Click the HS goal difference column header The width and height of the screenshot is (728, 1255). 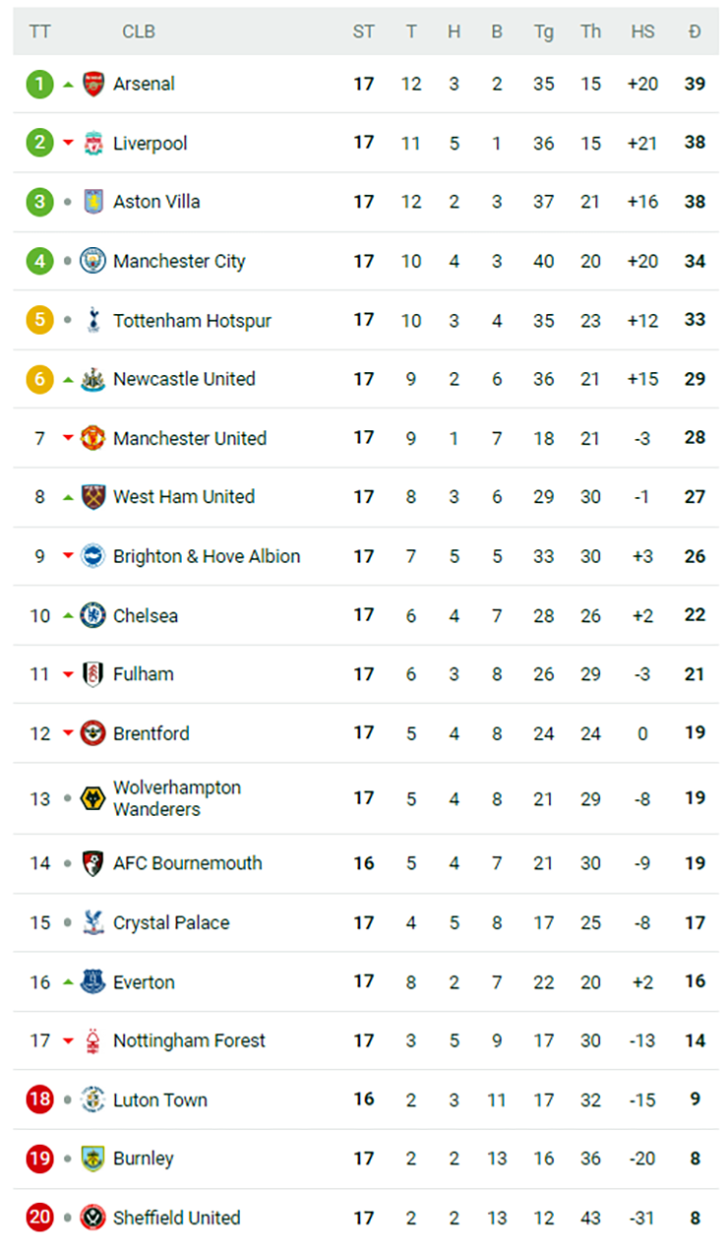click(642, 31)
